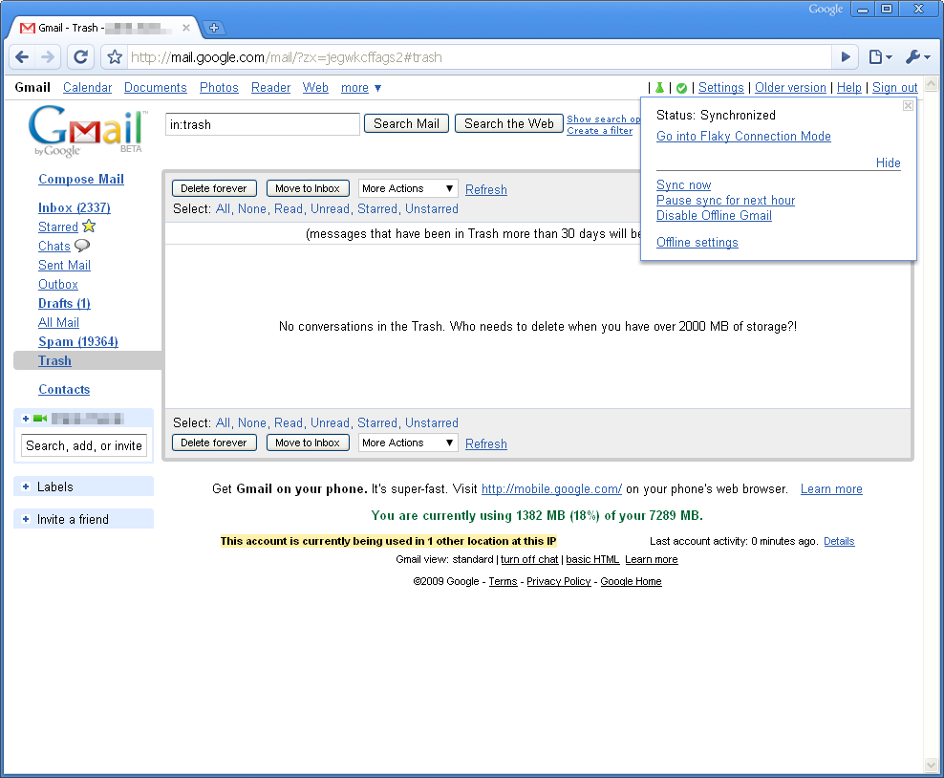Click the bottom Move to Inbox button
944x778 pixels.
(x=308, y=443)
